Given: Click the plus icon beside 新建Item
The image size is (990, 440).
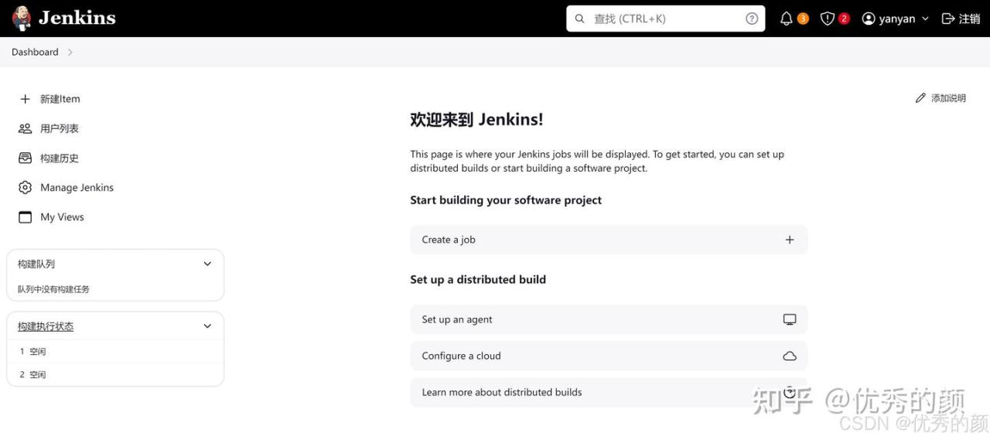Looking at the screenshot, I should click(25, 99).
